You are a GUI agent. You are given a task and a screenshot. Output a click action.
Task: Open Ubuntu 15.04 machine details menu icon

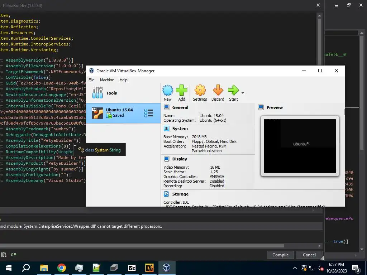(149, 113)
